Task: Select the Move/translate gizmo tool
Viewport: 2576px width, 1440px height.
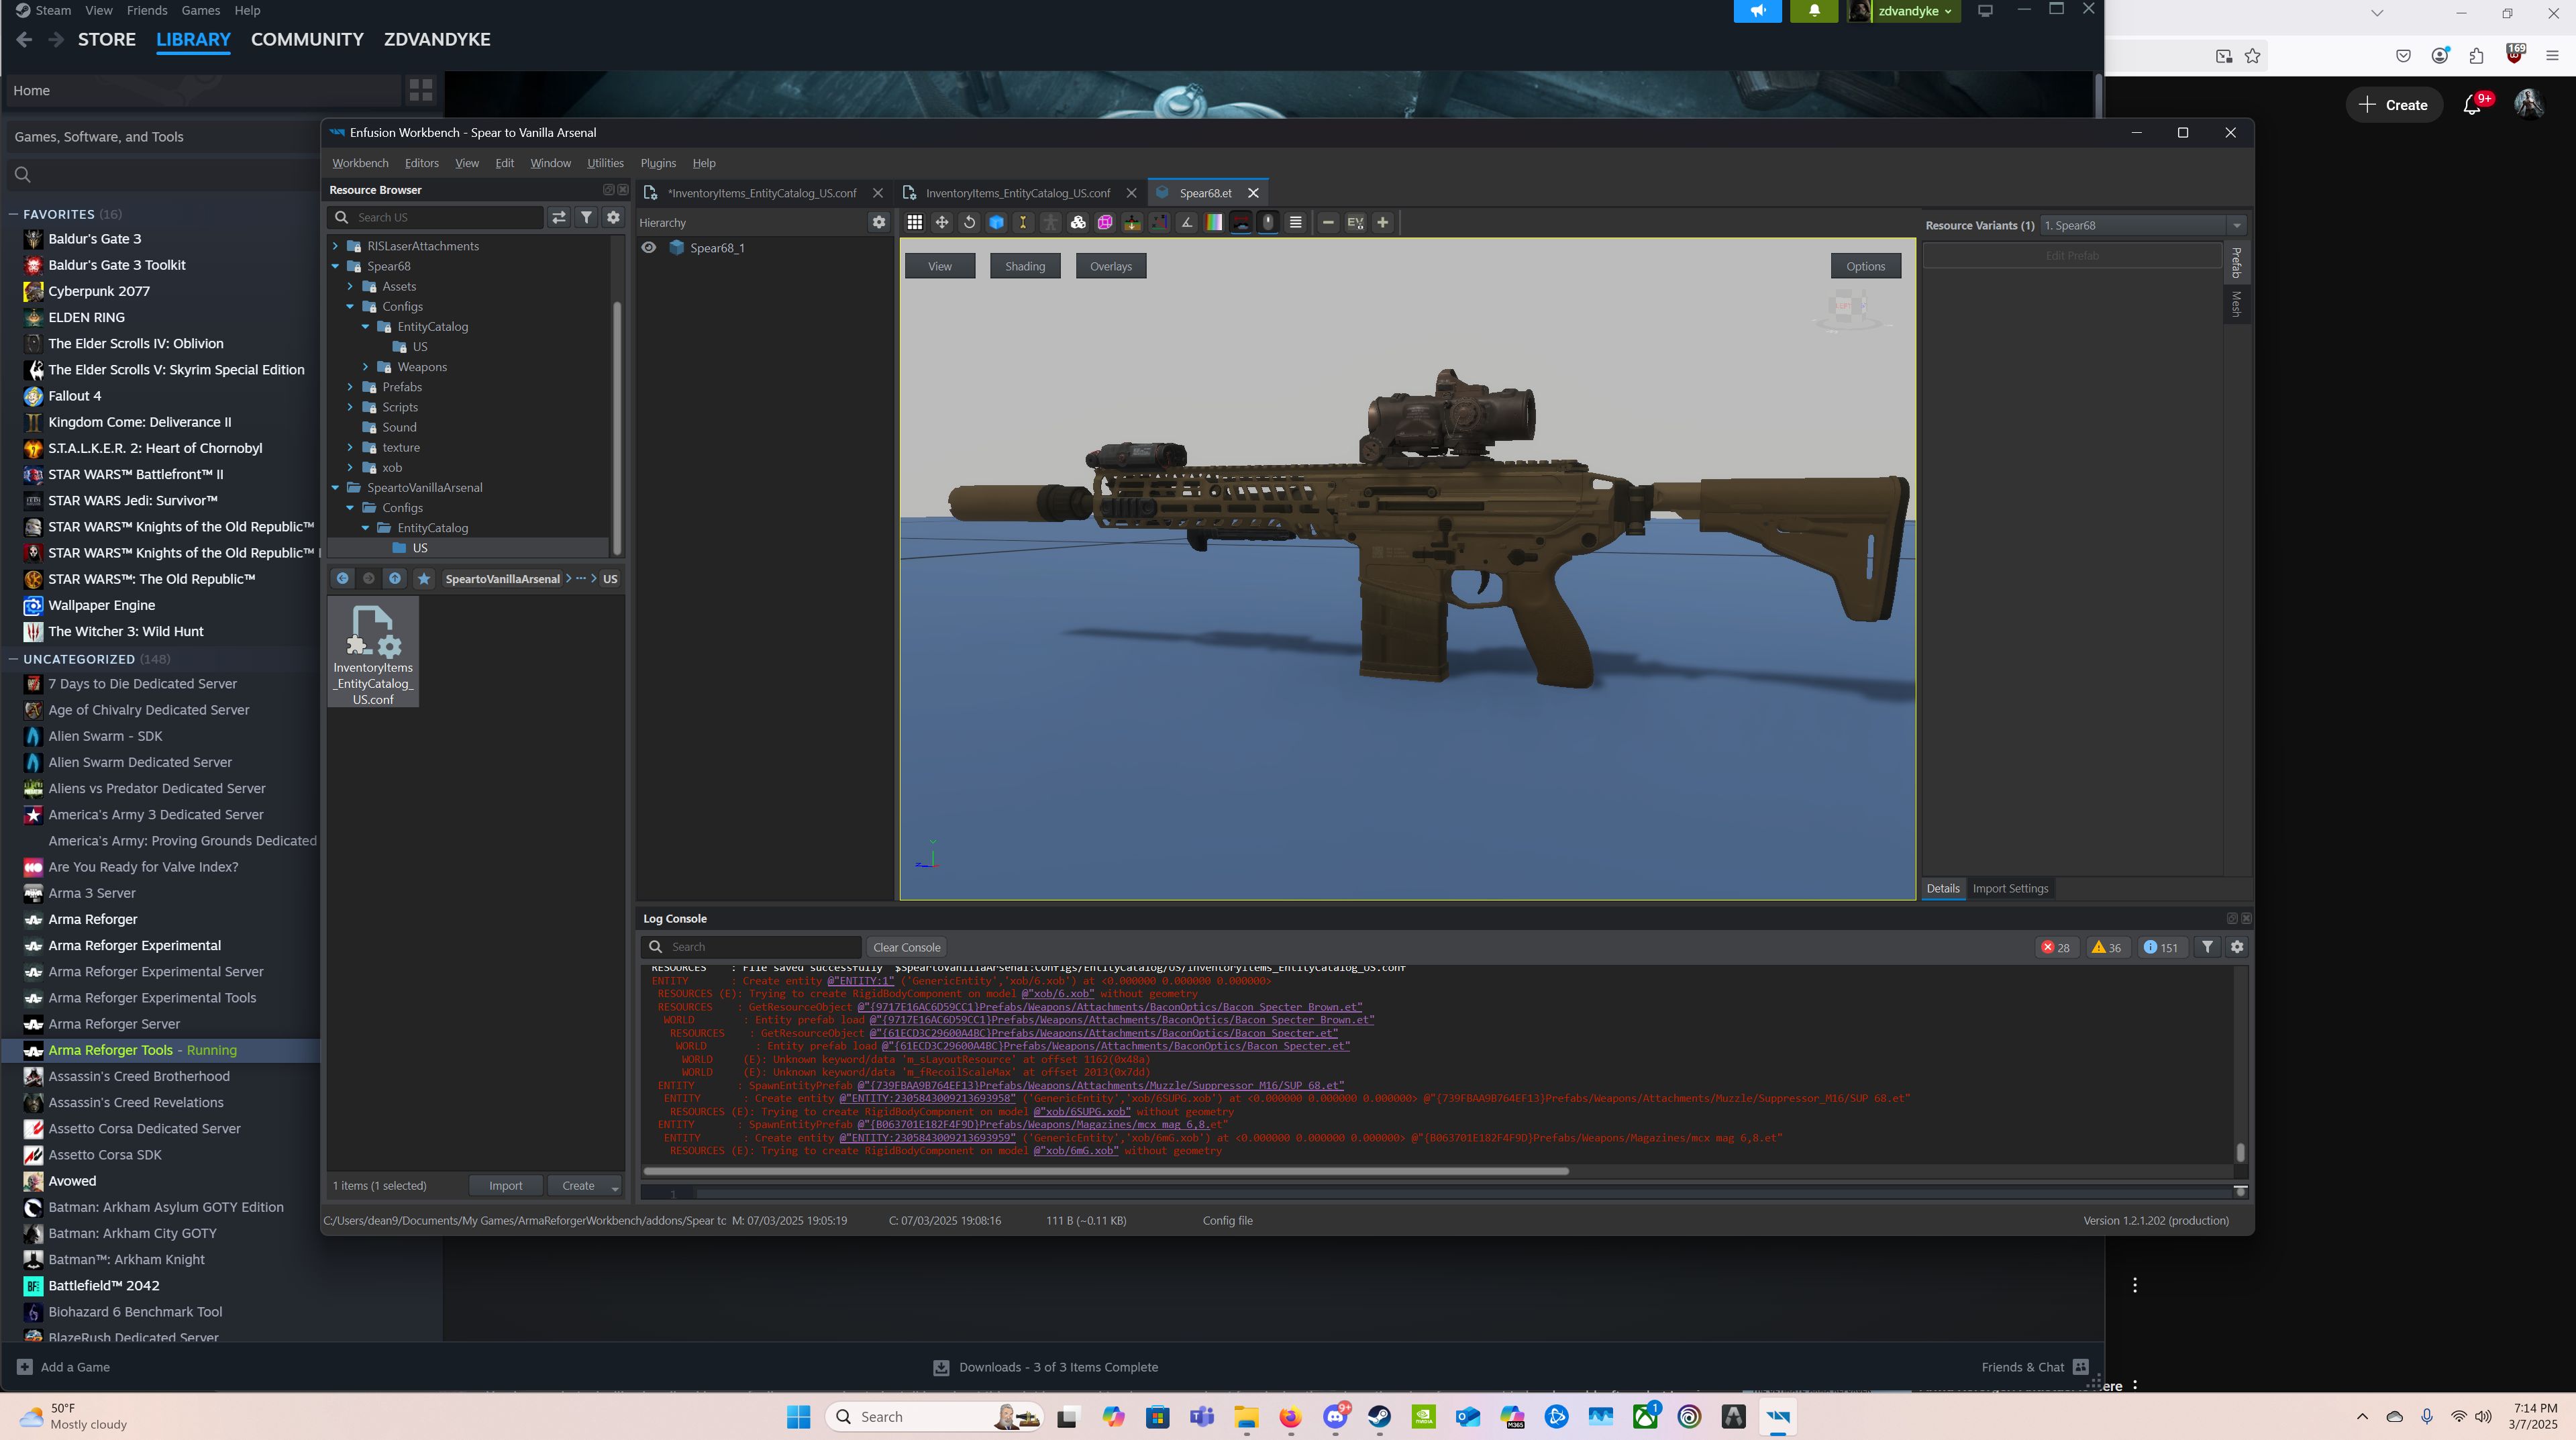Action: pyautogui.click(x=941, y=222)
